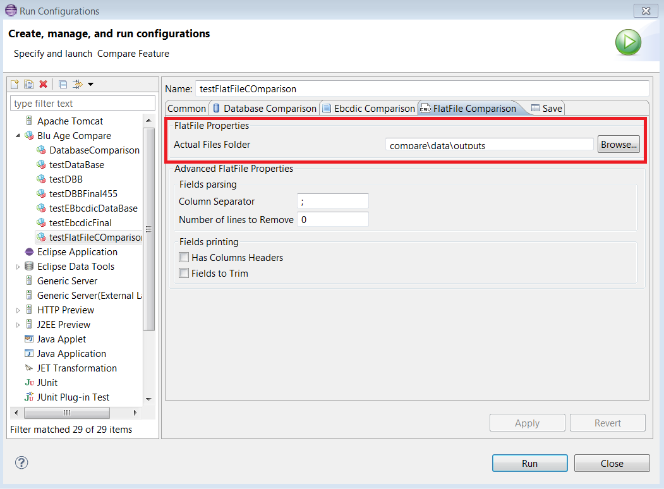664x489 pixels.
Task: Click the testEbcdicFinal configuration icon
Action: [41, 222]
